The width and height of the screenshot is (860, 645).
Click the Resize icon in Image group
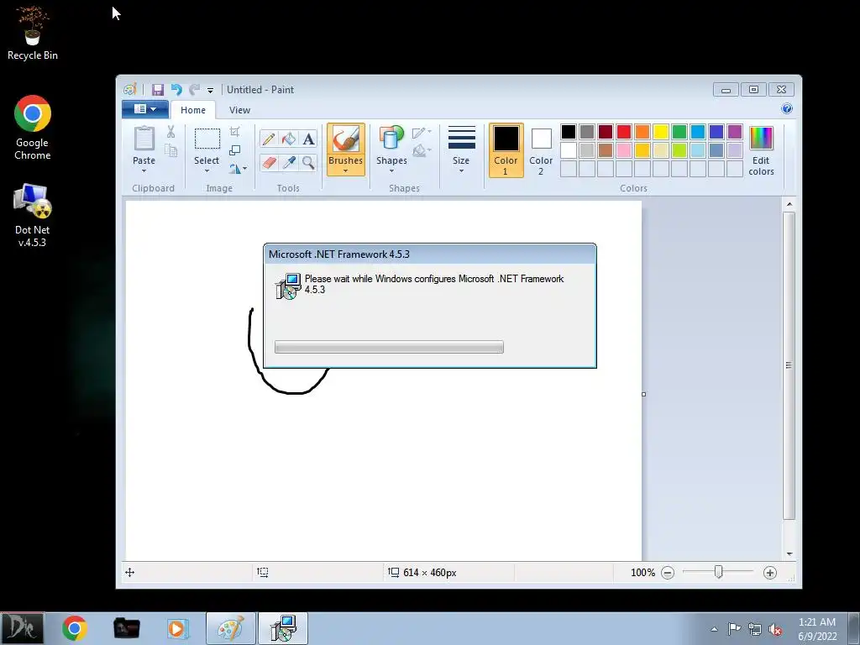pos(235,150)
